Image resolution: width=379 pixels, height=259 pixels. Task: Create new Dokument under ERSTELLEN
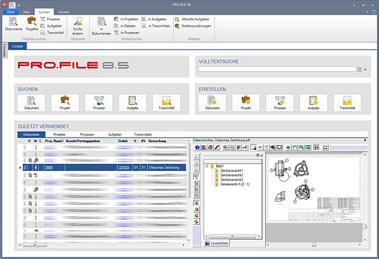pyautogui.click(x=212, y=103)
